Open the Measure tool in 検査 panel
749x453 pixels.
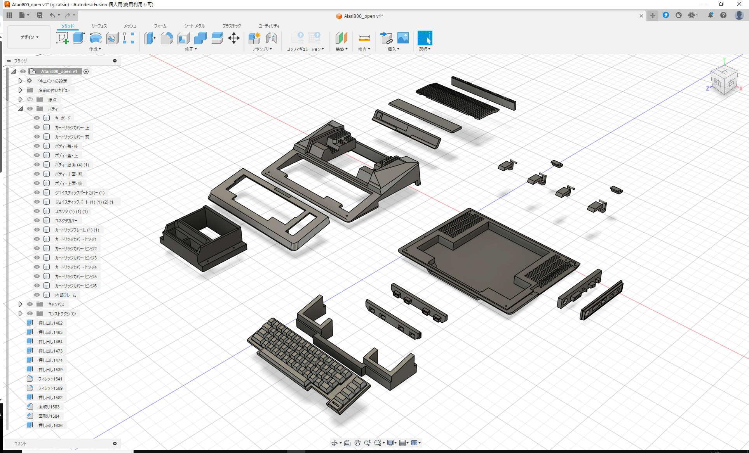coord(364,38)
